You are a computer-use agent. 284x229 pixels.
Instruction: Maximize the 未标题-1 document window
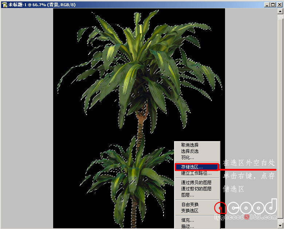point(273,5)
